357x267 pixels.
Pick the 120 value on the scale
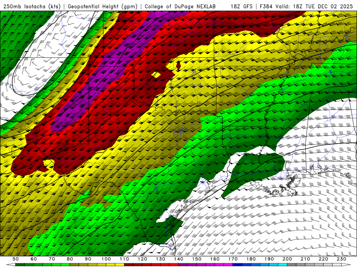[x=142, y=259]
